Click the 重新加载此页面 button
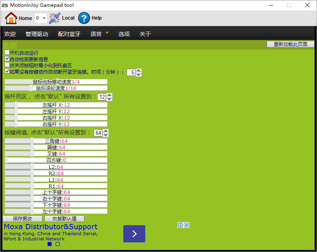 tap(290, 44)
